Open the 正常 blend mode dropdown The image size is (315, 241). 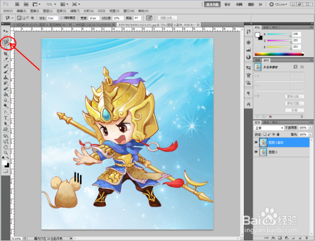click(269, 128)
